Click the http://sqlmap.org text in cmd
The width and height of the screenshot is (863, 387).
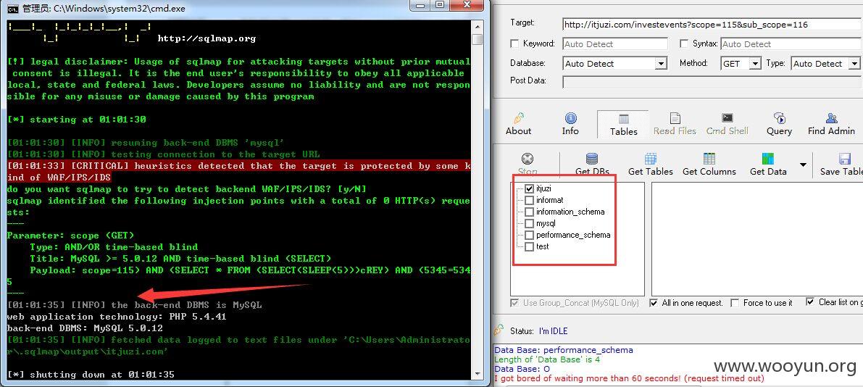(207, 38)
